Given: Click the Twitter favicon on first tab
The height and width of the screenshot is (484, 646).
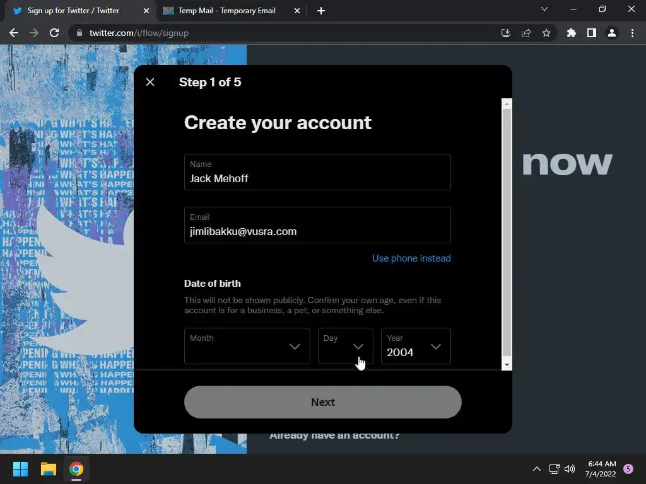Looking at the screenshot, I should click(17, 11).
